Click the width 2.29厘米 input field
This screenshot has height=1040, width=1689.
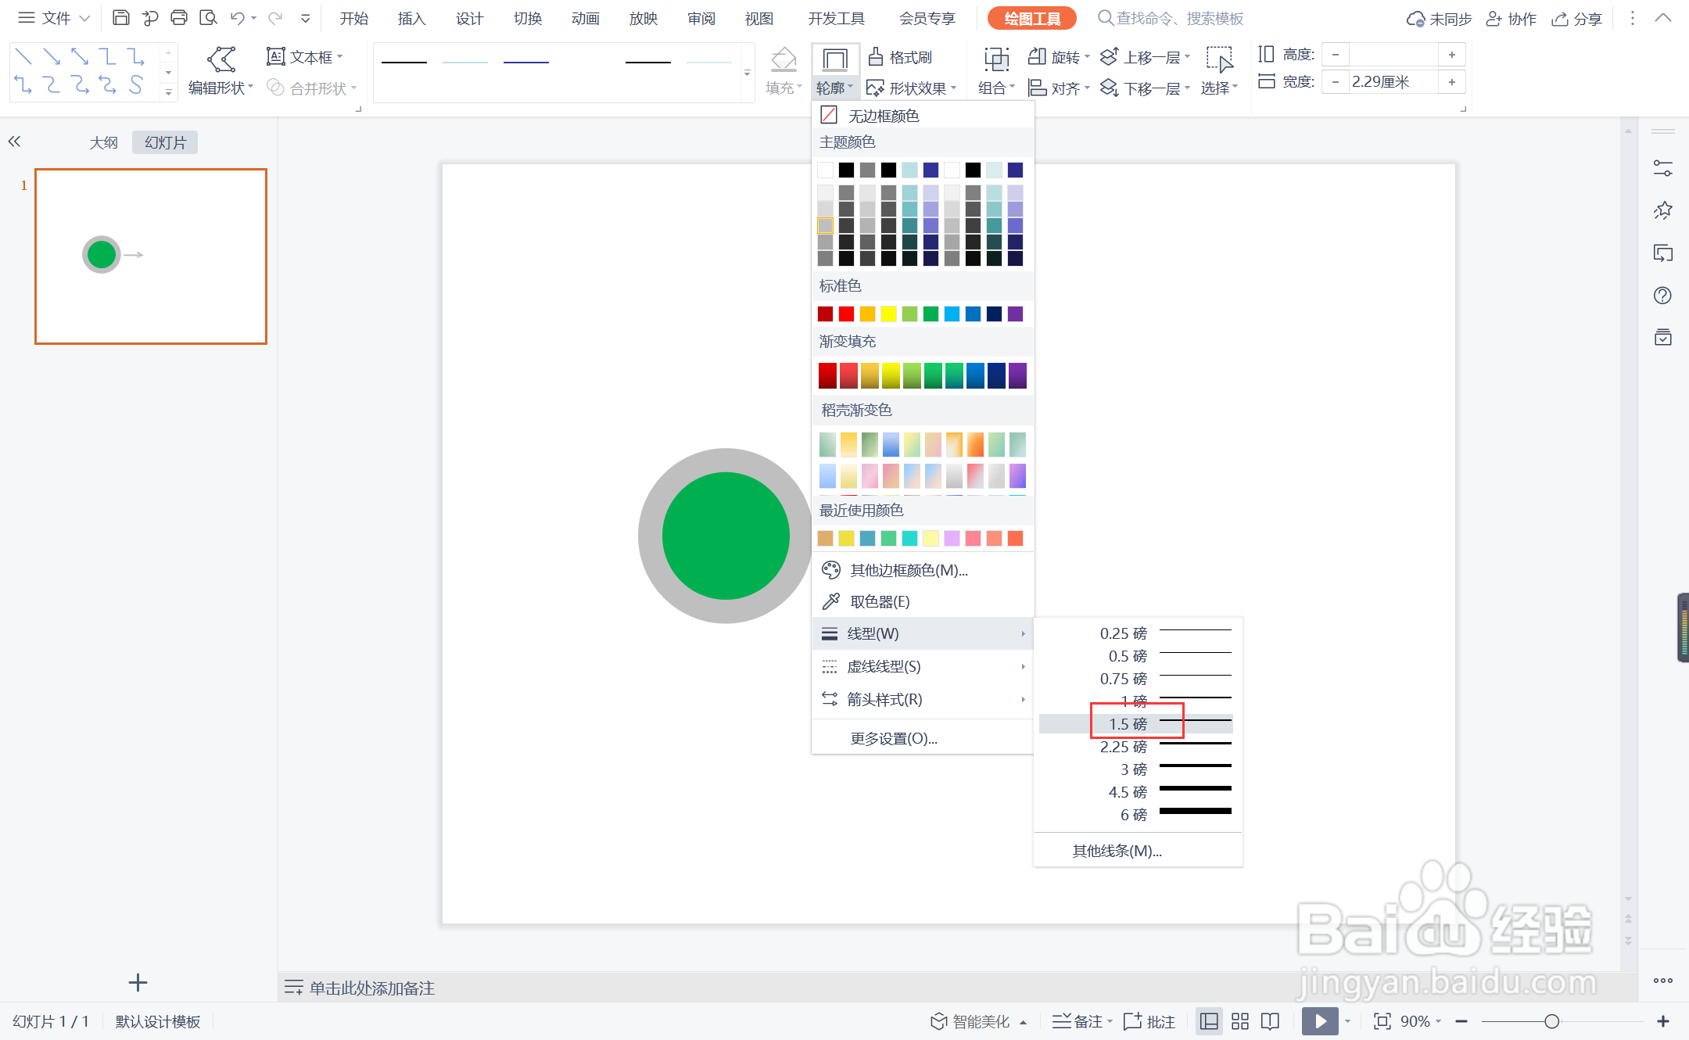pos(1393,81)
